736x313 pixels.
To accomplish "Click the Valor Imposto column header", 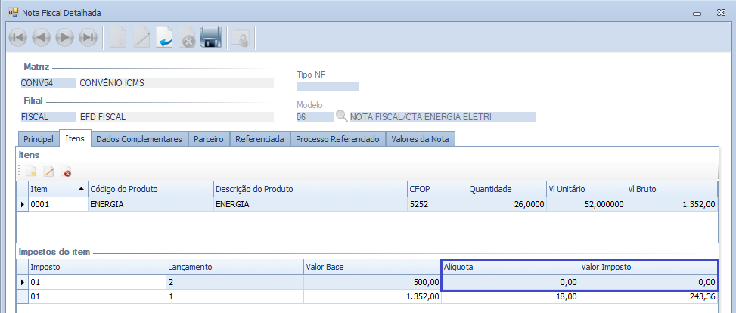I will tap(647, 267).
